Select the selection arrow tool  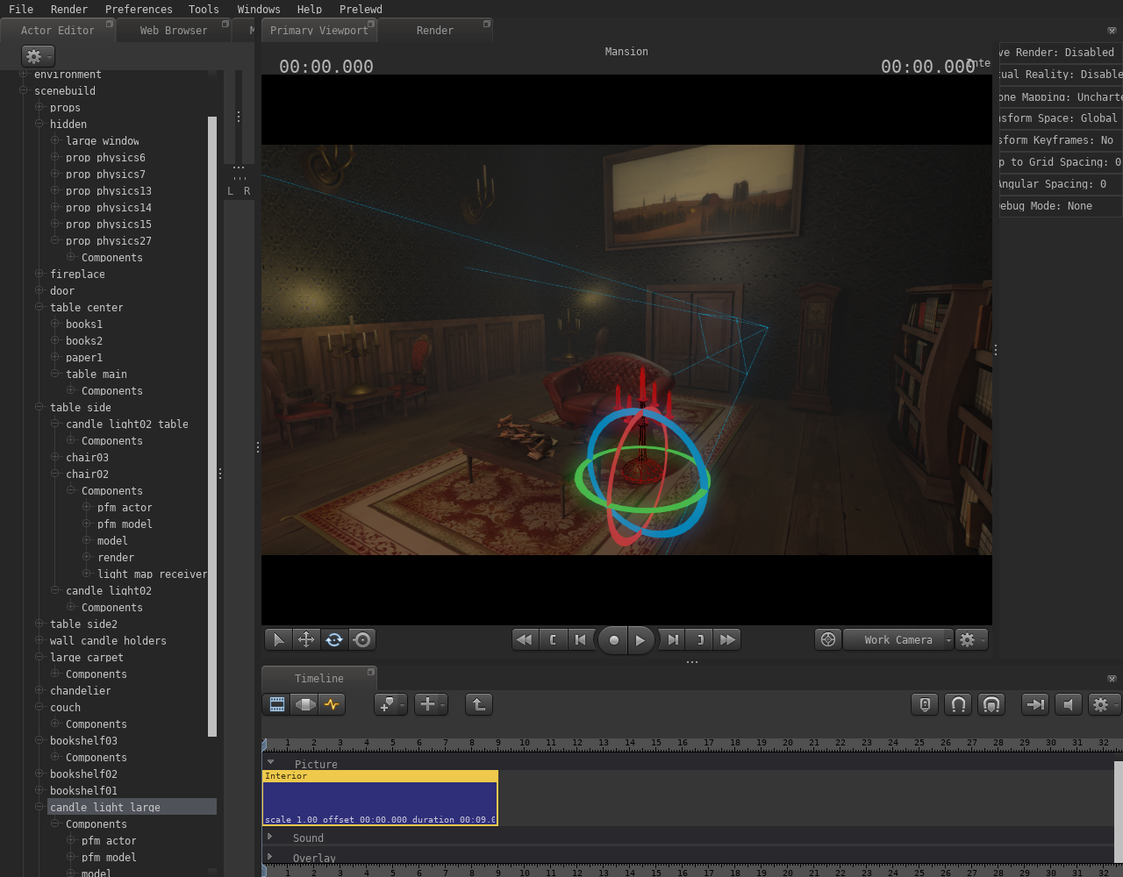278,639
